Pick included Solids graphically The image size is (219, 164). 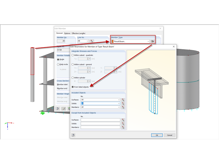pos(123,104)
